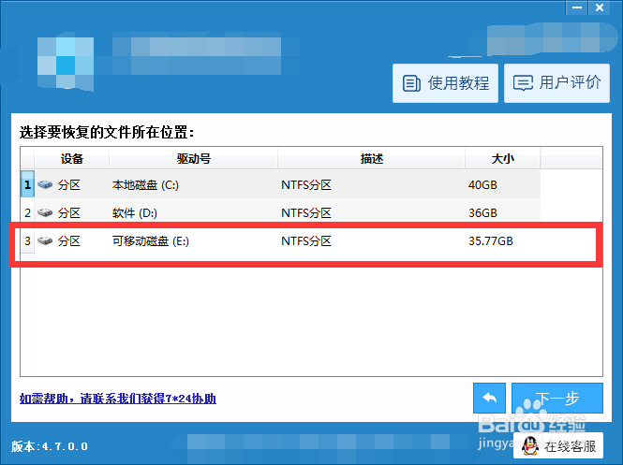
Task: Select the drive icon of 可移动磁盘 (E:) row
Action: pos(45,240)
